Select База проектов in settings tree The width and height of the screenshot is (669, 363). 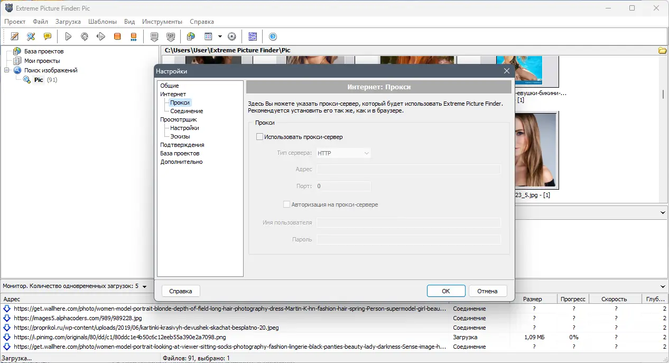pos(180,153)
